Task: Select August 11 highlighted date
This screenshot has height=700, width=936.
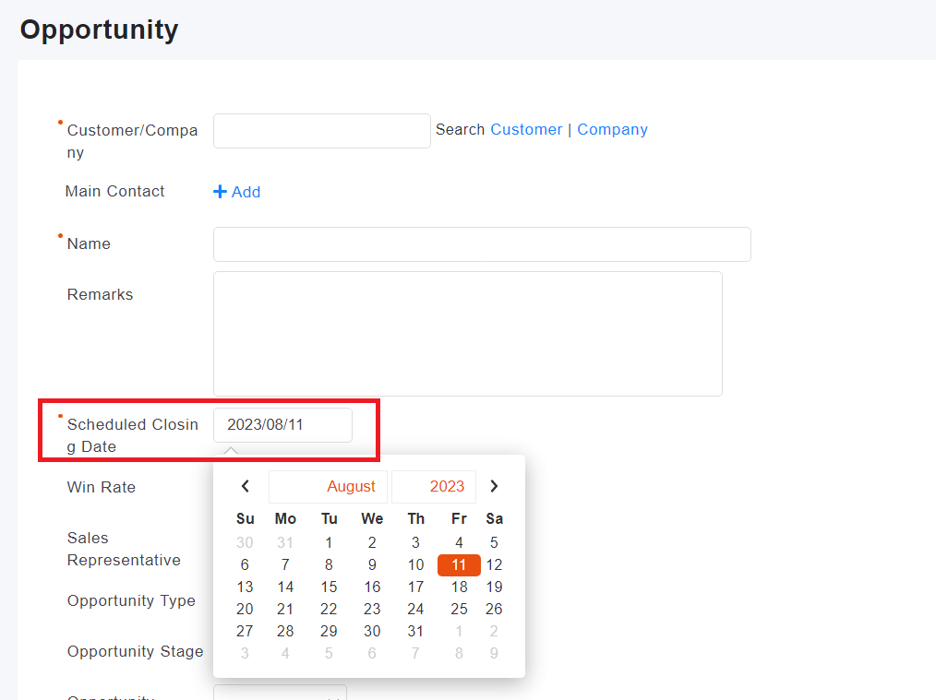Action: pyautogui.click(x=459, y=564)
